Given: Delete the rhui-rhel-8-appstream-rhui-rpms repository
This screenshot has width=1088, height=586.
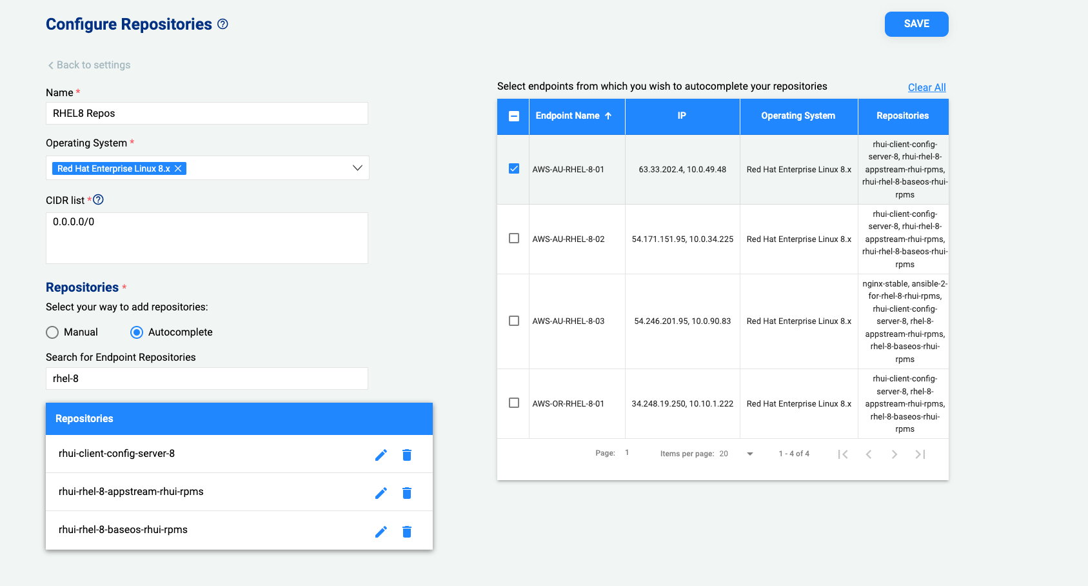Looking at the screenshot, I should (x=407, y=492).
